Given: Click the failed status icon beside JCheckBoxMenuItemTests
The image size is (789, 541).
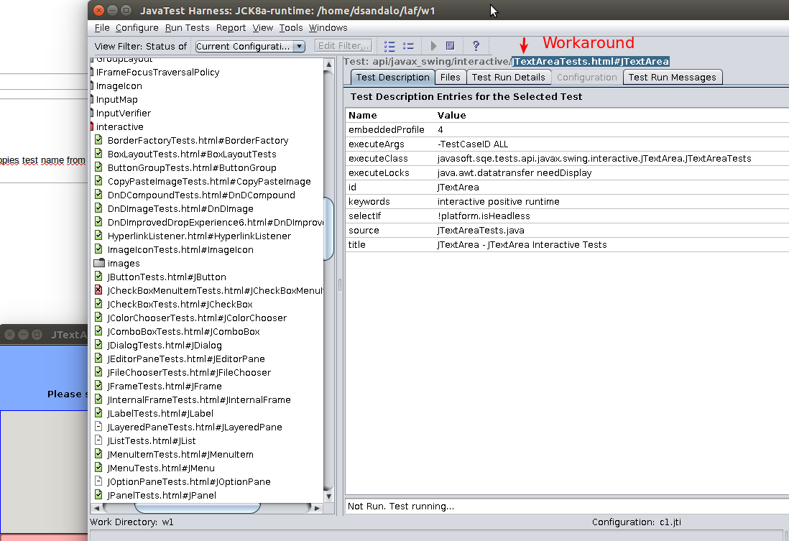Looking at the screenshot, I should 98,290.
